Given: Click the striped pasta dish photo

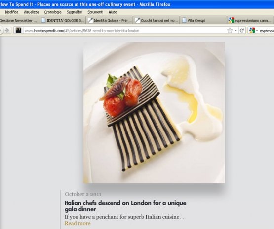Looking at the screenshot, I should (x=154, y=113).
